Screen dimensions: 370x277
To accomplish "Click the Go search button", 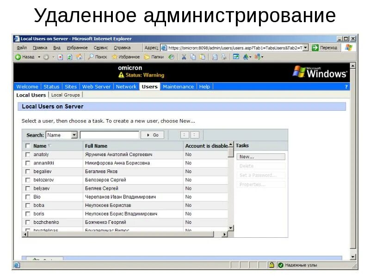I will pyautogui.click(x=152, y=135).
